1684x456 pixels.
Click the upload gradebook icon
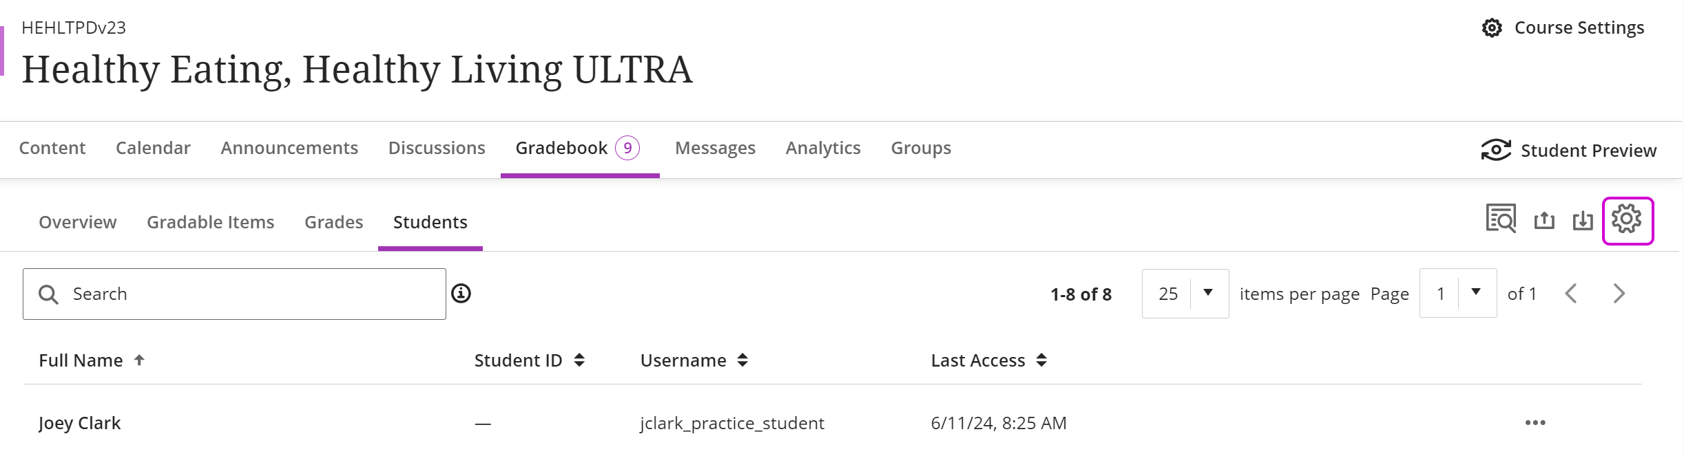tap(1544, 220)
